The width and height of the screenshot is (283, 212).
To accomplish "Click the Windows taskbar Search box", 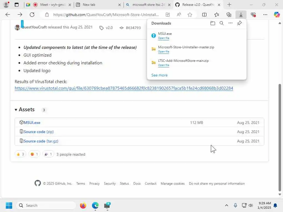I will point(46,205).
